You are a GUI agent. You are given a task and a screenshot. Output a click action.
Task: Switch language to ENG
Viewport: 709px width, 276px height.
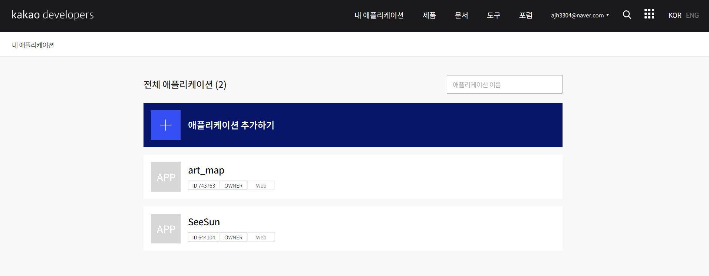(692, 15)
